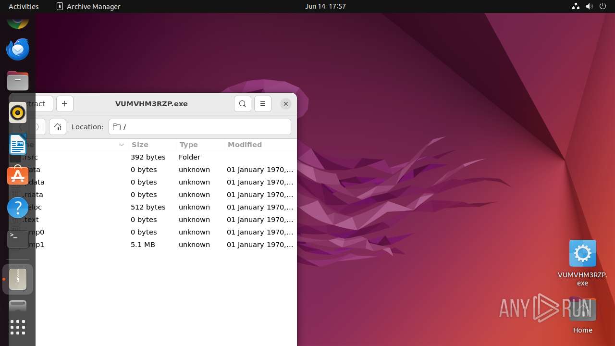615x346 pixels.
Task: Click the 392 bytes size cell
Action: 148,157
